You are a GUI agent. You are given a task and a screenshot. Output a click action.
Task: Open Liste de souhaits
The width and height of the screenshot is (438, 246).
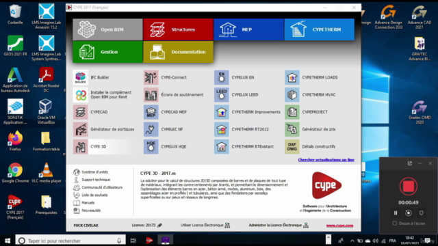pos(90,195)
